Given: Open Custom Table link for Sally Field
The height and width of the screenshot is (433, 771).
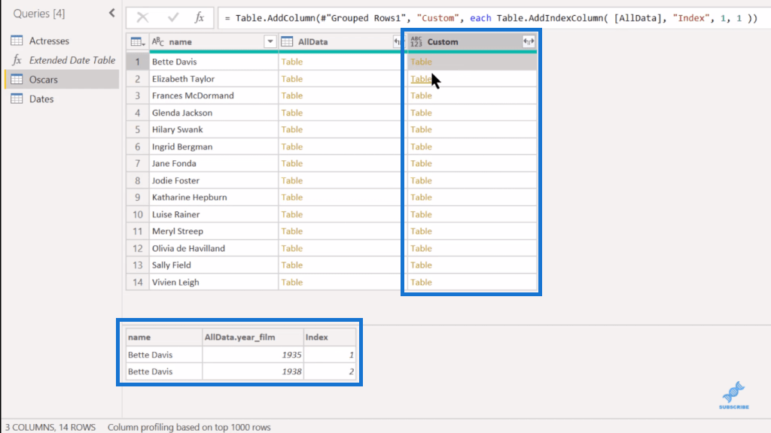Looking at the screenshot, I should pyautogui.click(x=422, y=265).
